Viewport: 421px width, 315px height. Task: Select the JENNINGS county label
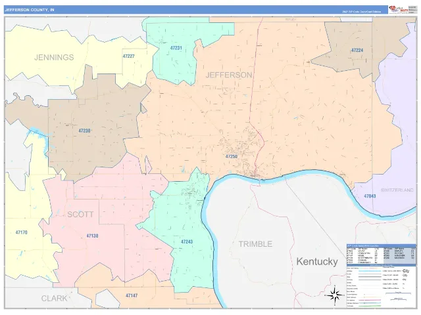(x=54, y=57)
